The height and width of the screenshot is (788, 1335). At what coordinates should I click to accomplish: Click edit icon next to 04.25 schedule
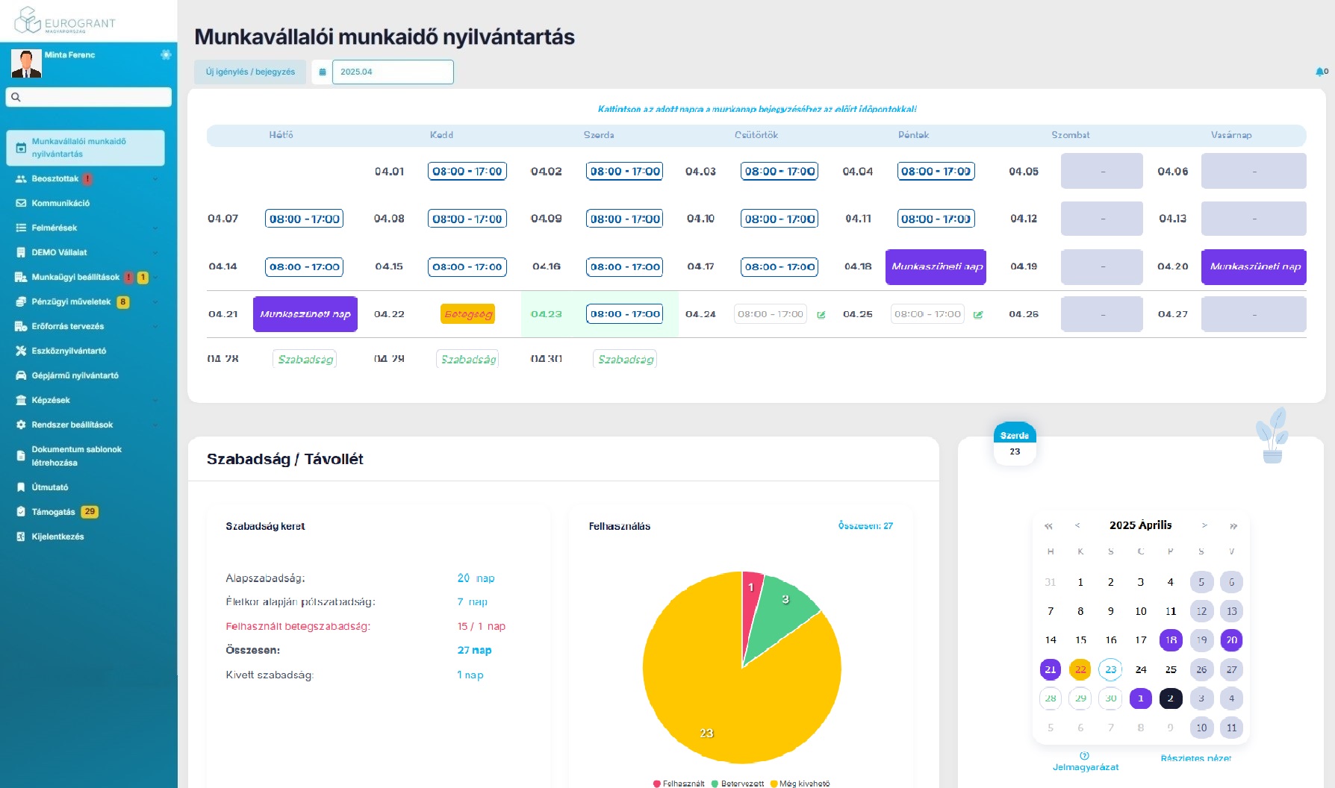coord(978,315)
